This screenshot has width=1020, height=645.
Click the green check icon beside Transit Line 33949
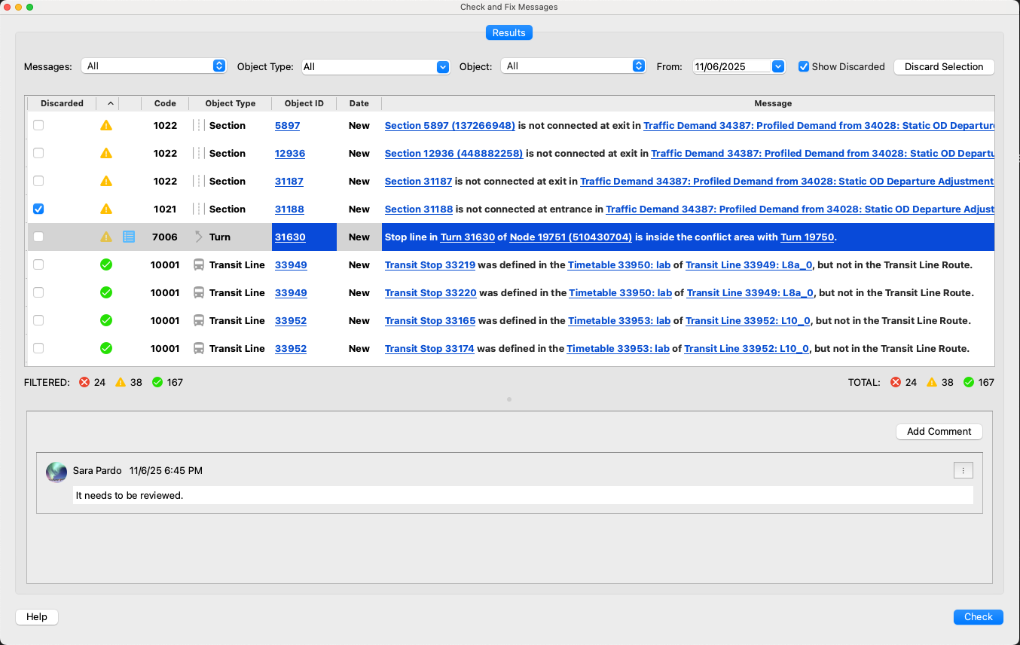click(x=105, y=264)
